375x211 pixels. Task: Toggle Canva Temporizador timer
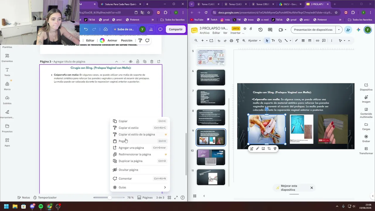[x=45, y=198]
